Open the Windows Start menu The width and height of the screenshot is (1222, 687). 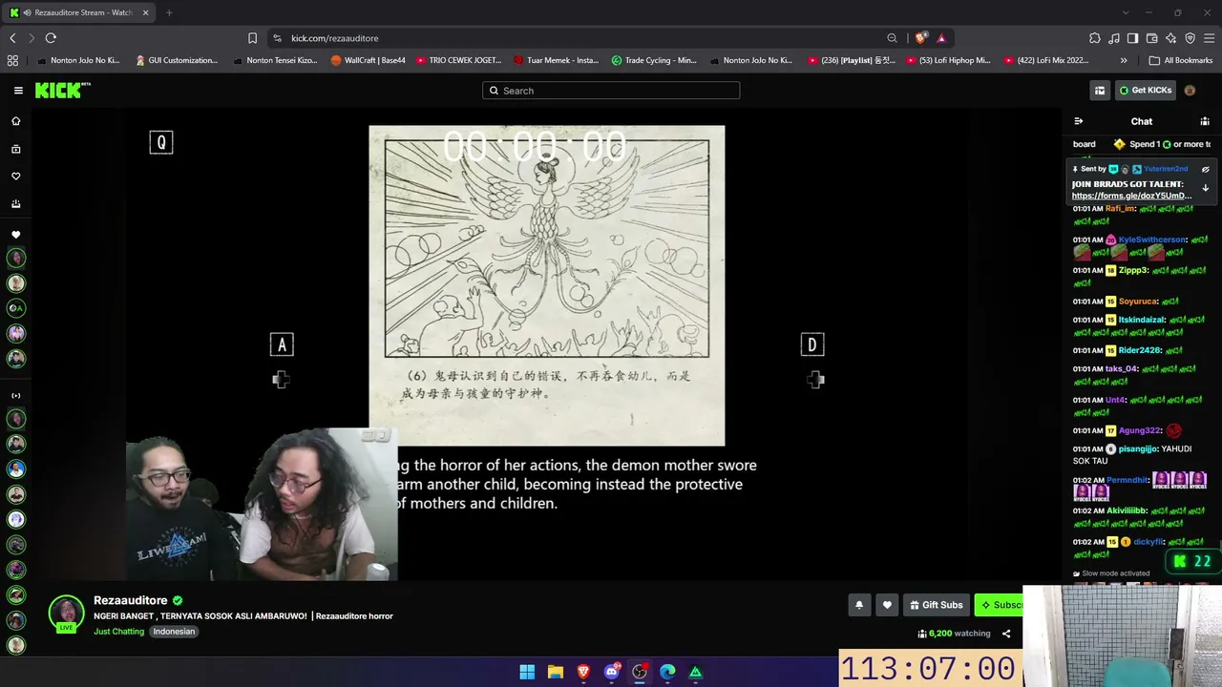(527, 673)
